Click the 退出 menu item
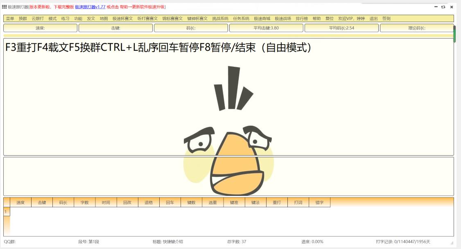 374,18
